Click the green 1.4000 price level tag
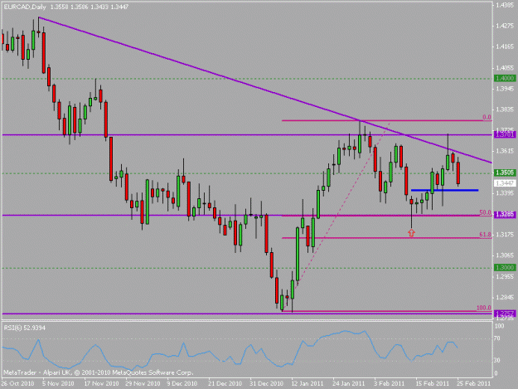Screen dimensions: 518x389 coord(505,78)
